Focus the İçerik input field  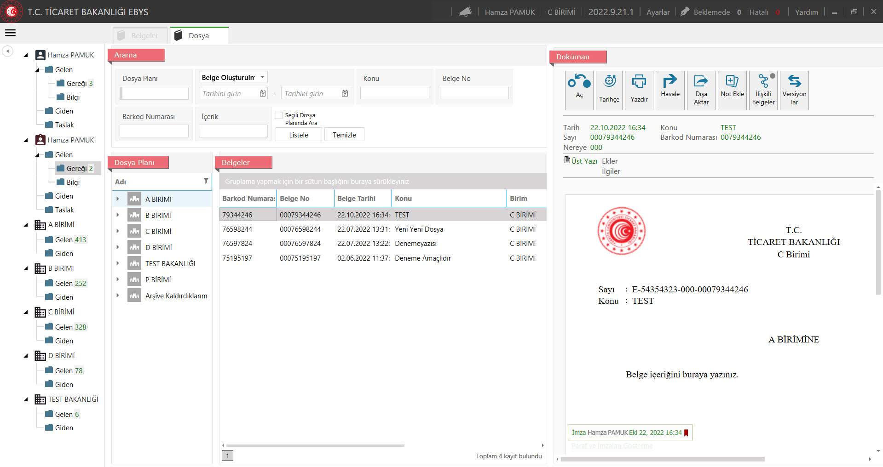(233, 131)
